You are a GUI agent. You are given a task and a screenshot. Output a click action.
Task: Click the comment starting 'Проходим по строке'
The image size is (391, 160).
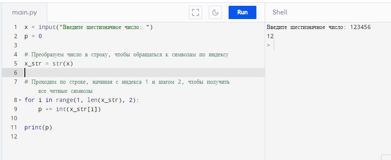127,82
